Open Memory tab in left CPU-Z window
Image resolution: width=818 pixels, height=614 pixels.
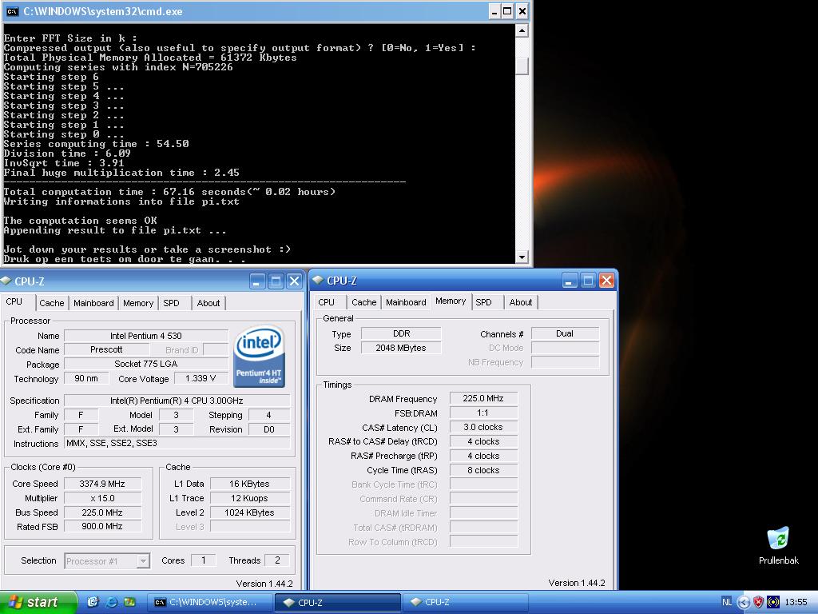click(138, 303)
